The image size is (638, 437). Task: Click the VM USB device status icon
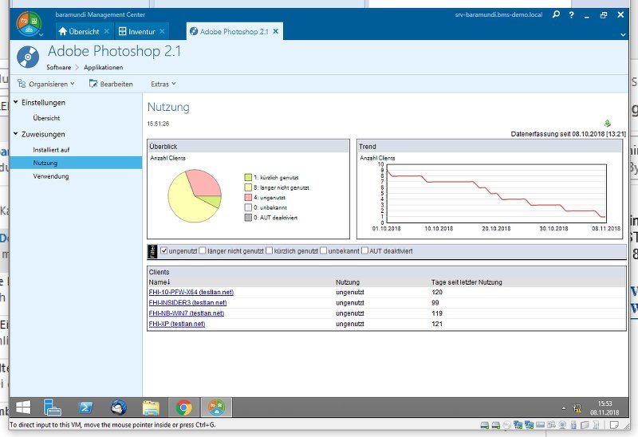[x=573, y=425]
